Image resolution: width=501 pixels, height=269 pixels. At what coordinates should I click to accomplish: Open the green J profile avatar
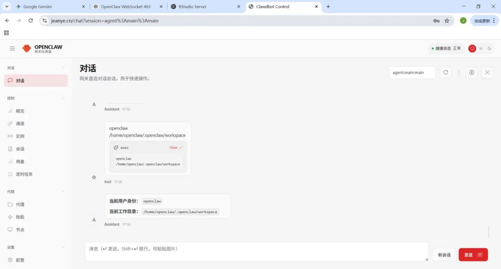coord(463,21)
